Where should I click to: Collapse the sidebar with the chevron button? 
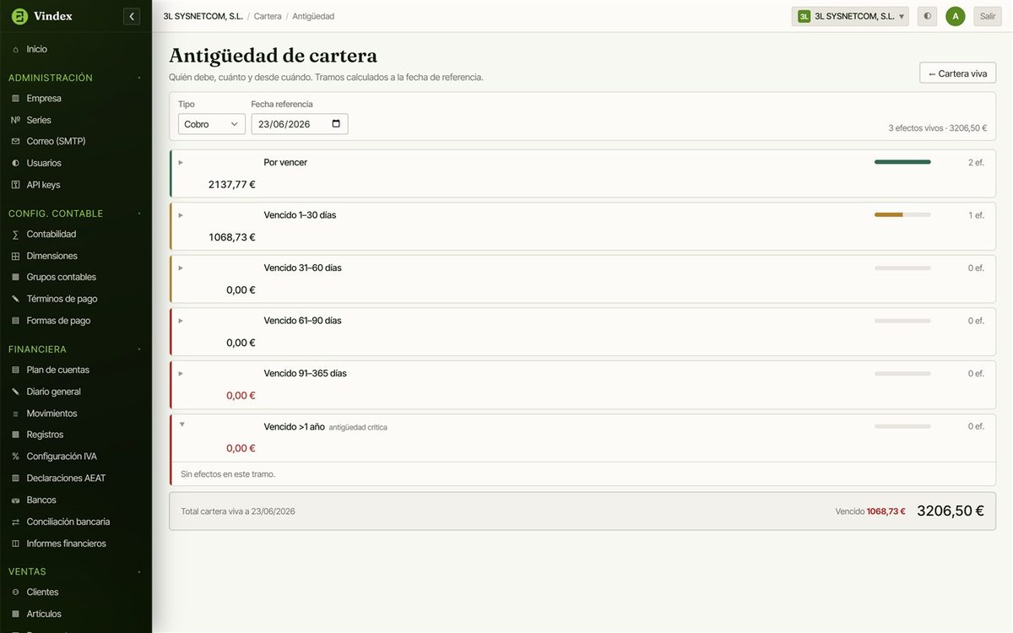[x=131, y=16]
